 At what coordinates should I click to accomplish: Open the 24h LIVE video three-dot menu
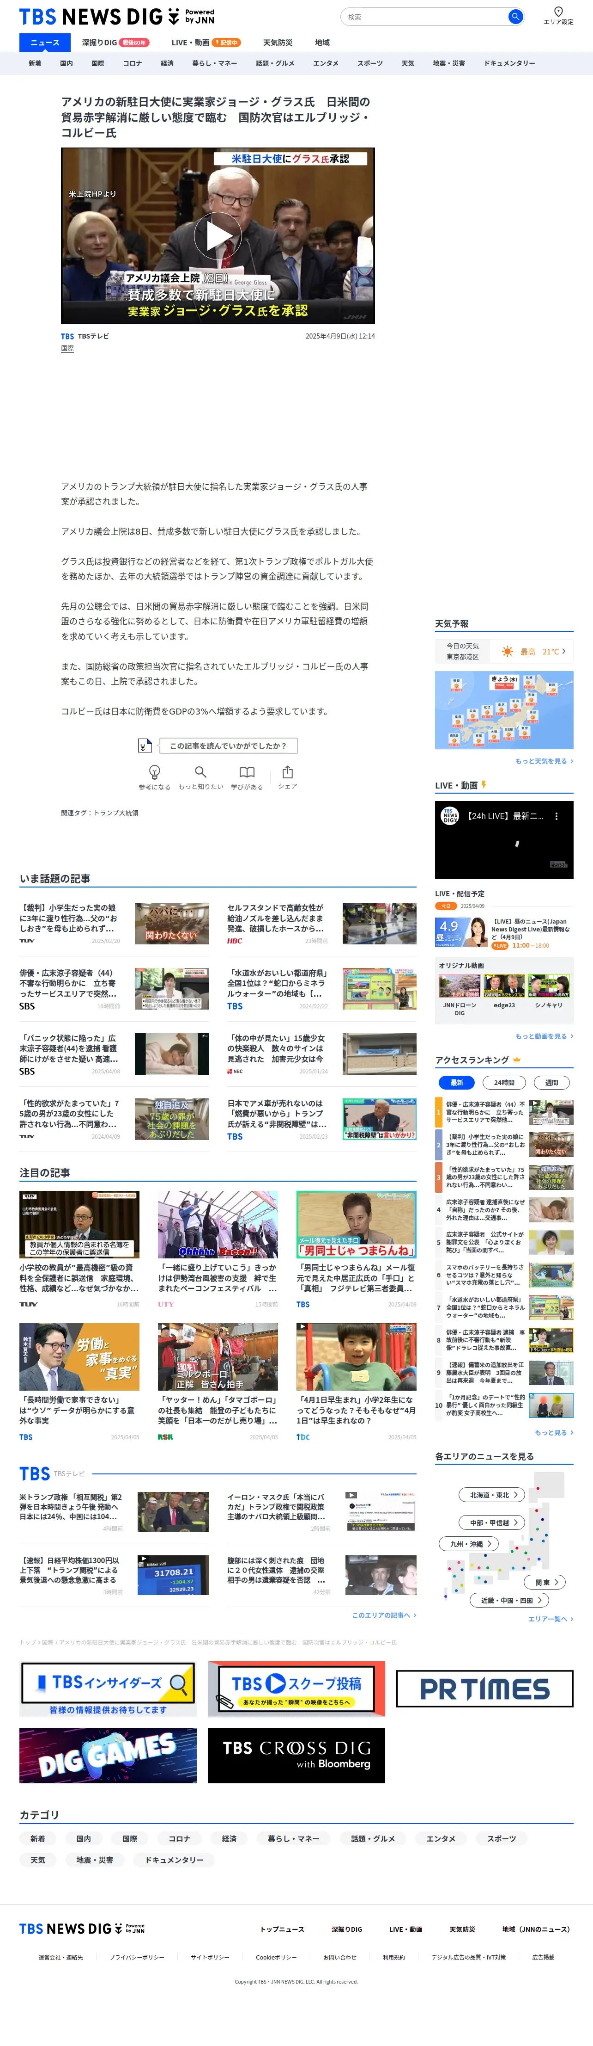(556, 816)
